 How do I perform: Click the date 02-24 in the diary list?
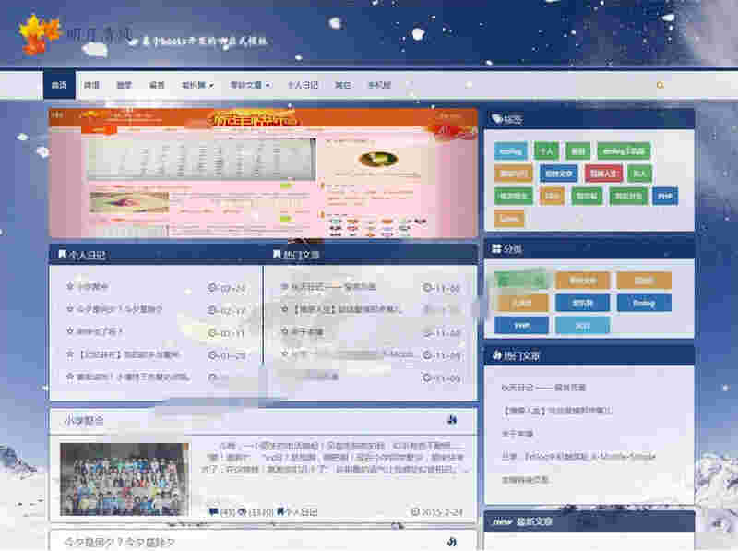tap(233, 288)
